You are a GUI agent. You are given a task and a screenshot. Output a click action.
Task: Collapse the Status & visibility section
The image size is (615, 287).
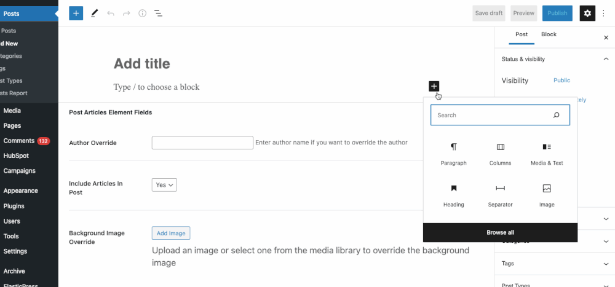tap(555, 59)
